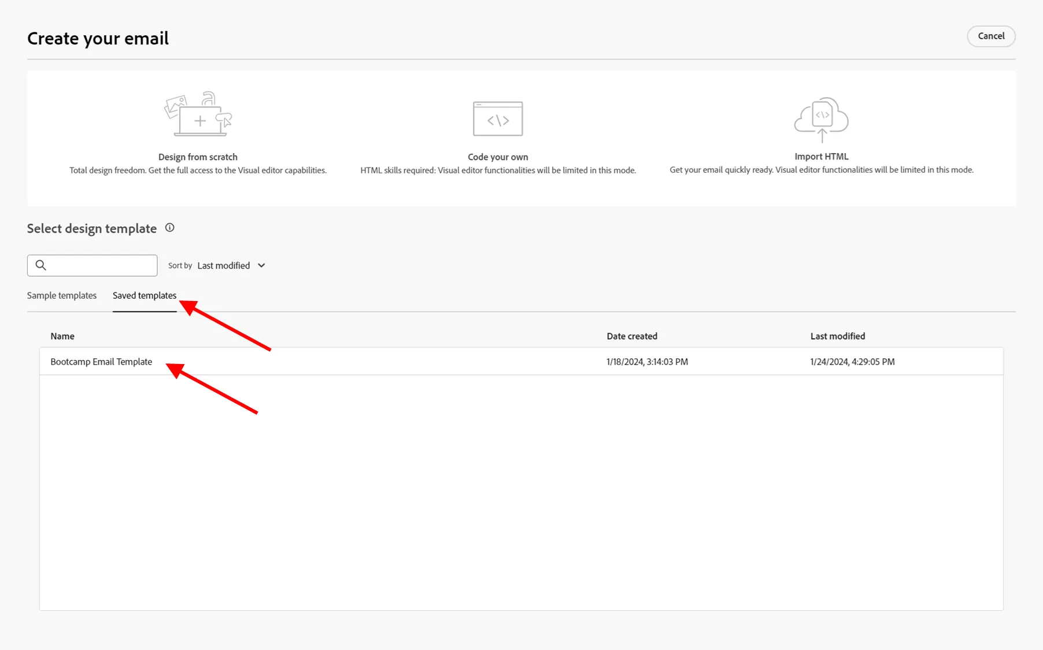Click the HTML skills required description text

pyautogui.click(x=498, y=170)
